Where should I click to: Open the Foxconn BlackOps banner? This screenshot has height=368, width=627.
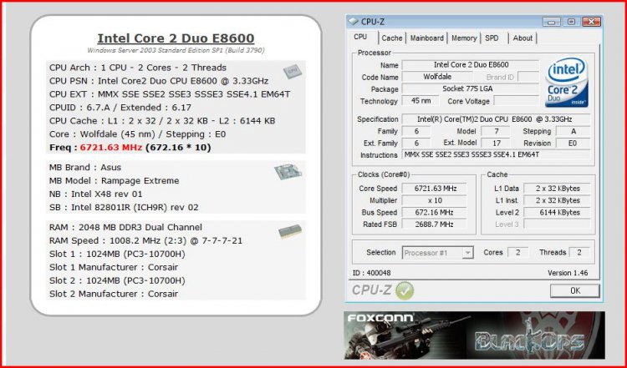474,335
